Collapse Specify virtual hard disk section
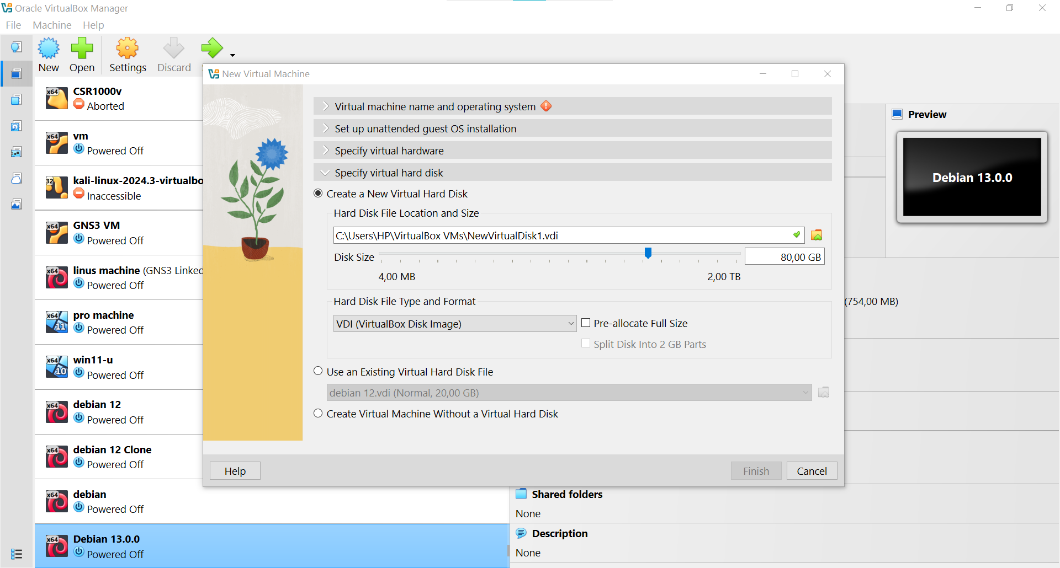This screenshot has height=568, width=1060. coord(573,172)
